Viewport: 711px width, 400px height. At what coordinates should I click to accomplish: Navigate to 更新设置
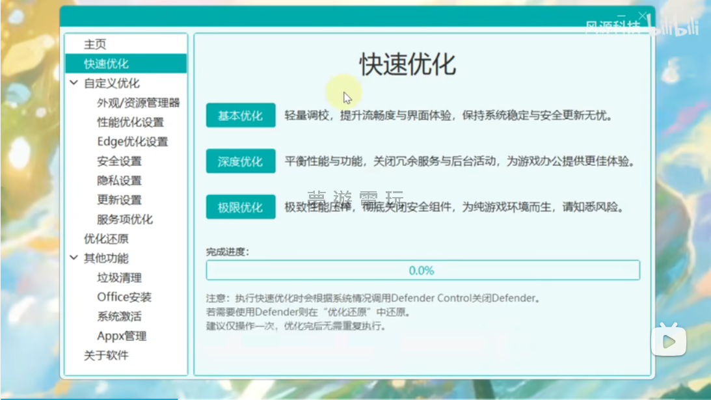coord(119,200)
